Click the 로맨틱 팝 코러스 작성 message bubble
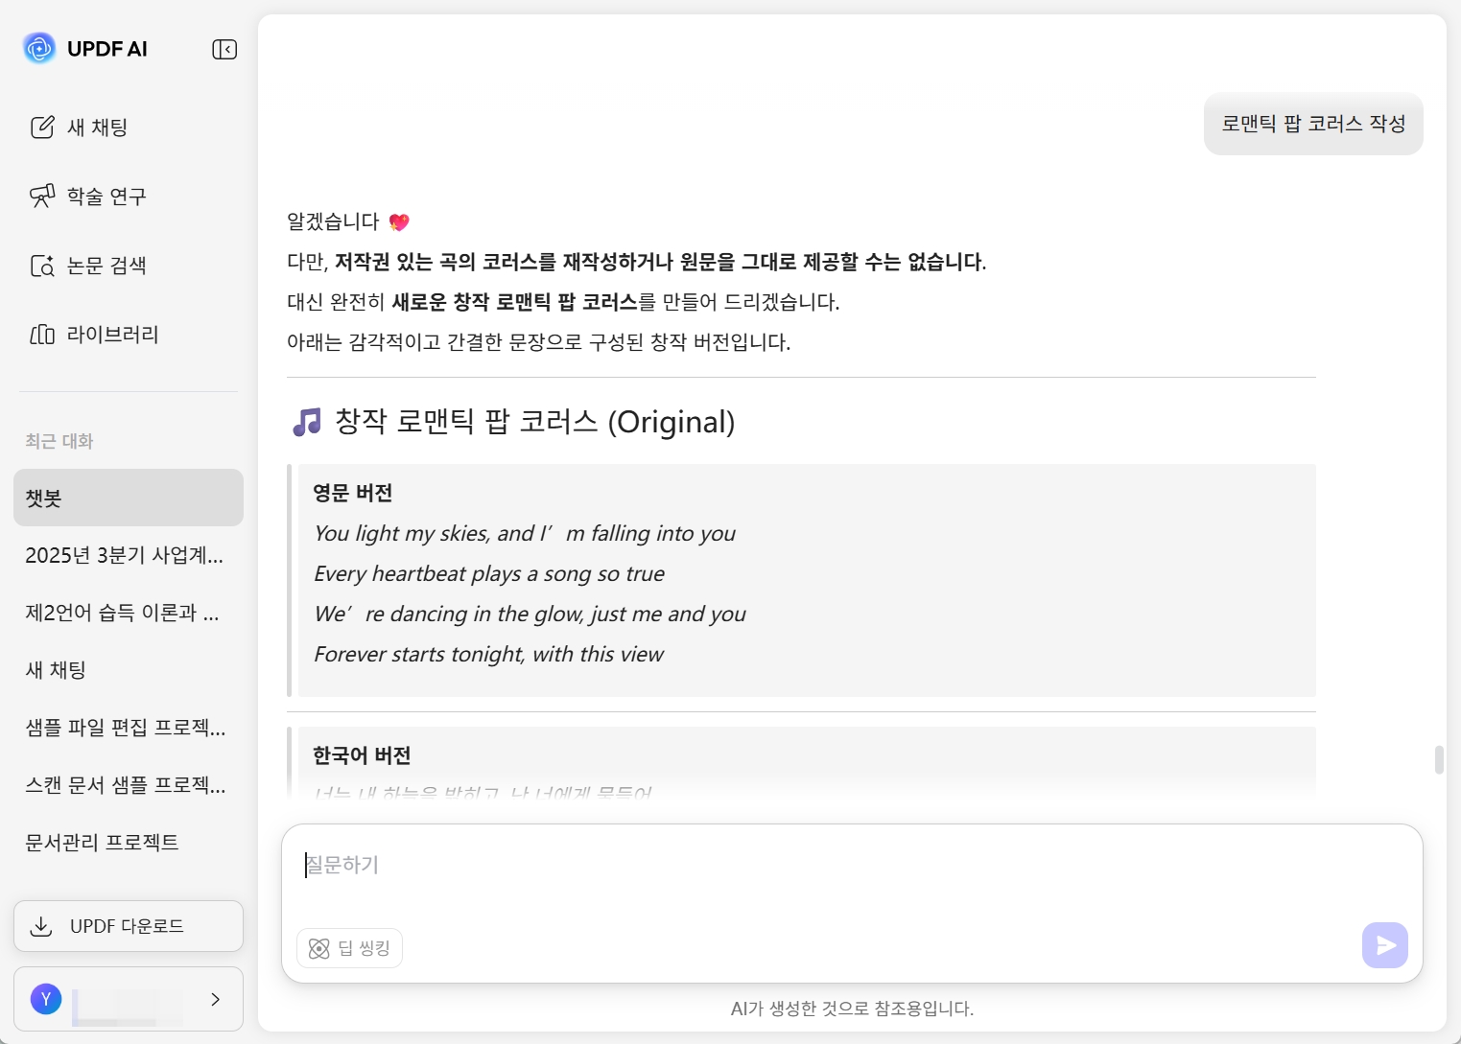The image size is (1461, 1044). coord(1312,124)
